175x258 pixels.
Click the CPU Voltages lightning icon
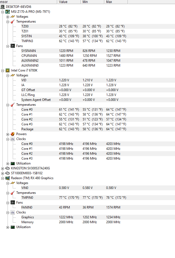pos(13,75)
